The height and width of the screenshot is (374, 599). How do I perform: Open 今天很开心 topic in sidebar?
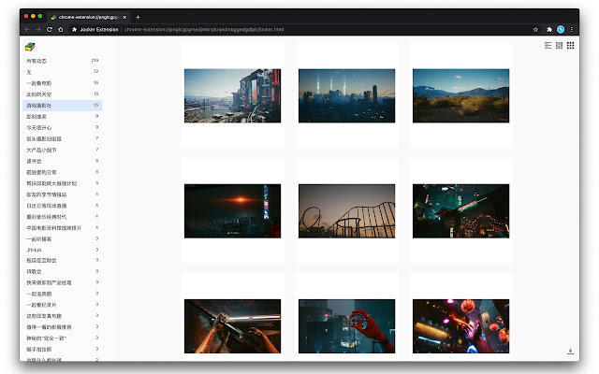click(63, 127)
